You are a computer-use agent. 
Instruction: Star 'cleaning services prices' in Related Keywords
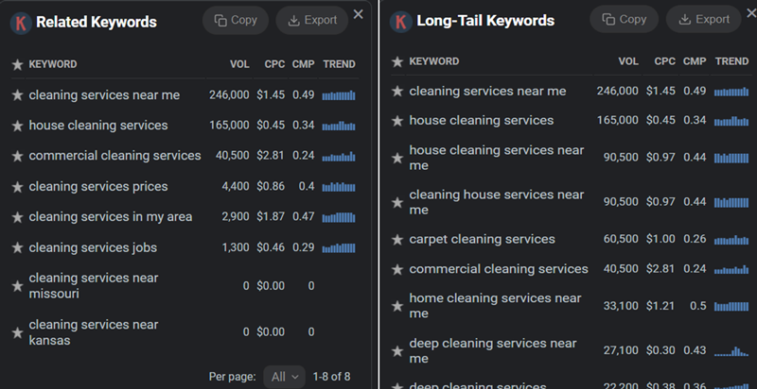click(16, 187)
